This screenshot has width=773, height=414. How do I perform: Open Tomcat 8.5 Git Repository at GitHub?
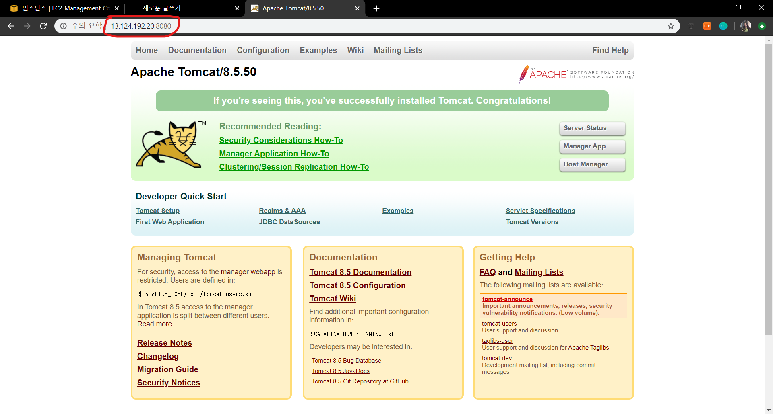click(360, 381)
